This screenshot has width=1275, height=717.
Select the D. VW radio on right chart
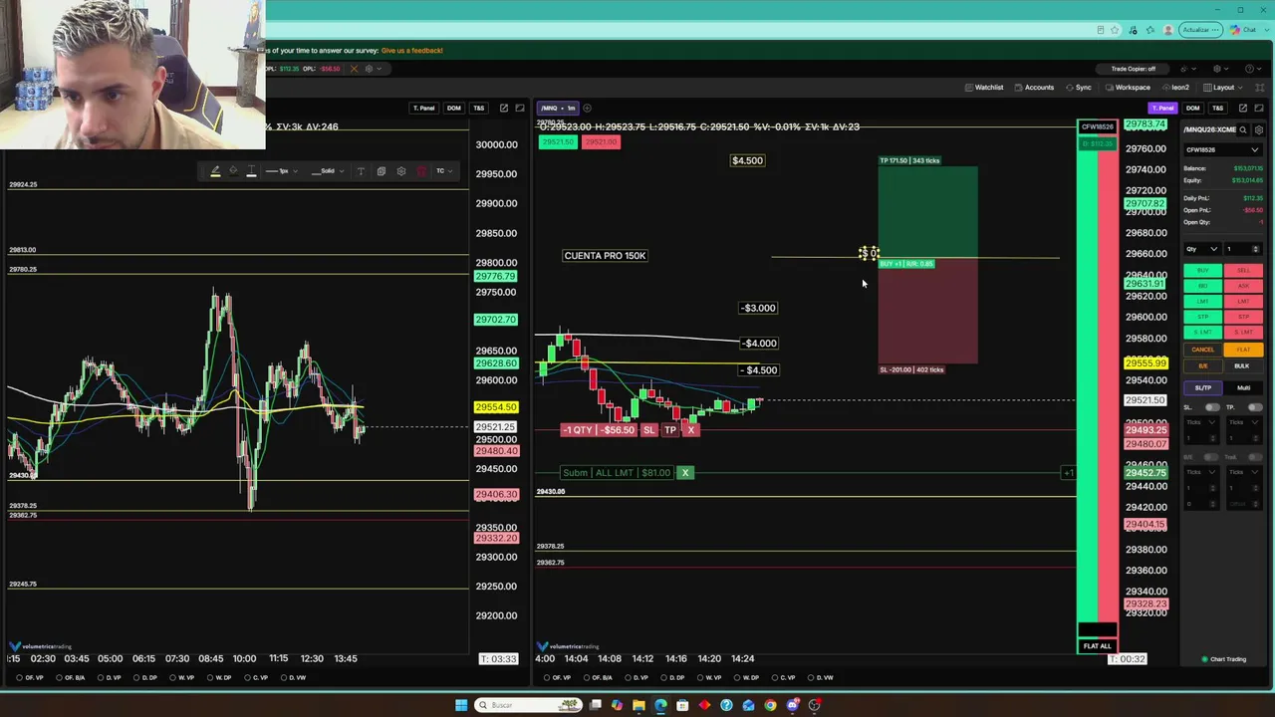click(820, 678)
